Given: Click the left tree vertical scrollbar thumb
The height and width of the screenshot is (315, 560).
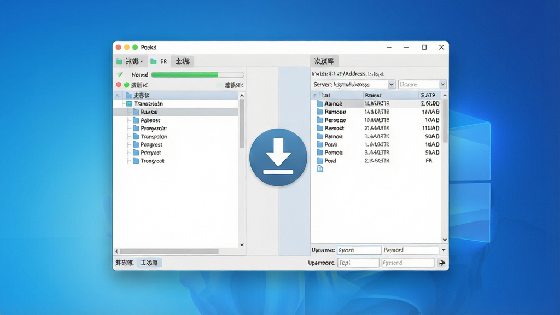Looking at the screenshot, I should (242, 124).
